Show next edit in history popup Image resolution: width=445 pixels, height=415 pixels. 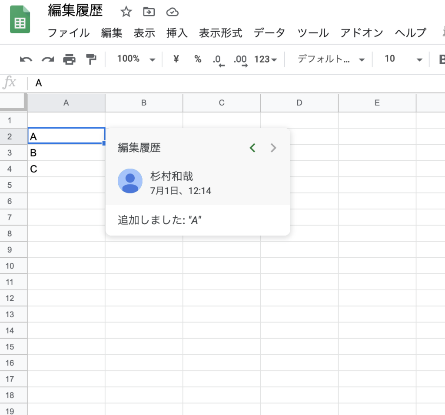(x=273, y=148)
